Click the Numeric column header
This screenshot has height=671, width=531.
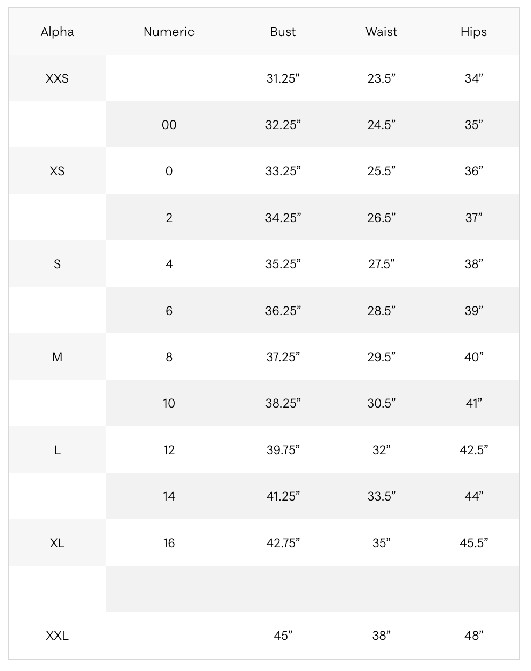point(169,32)
